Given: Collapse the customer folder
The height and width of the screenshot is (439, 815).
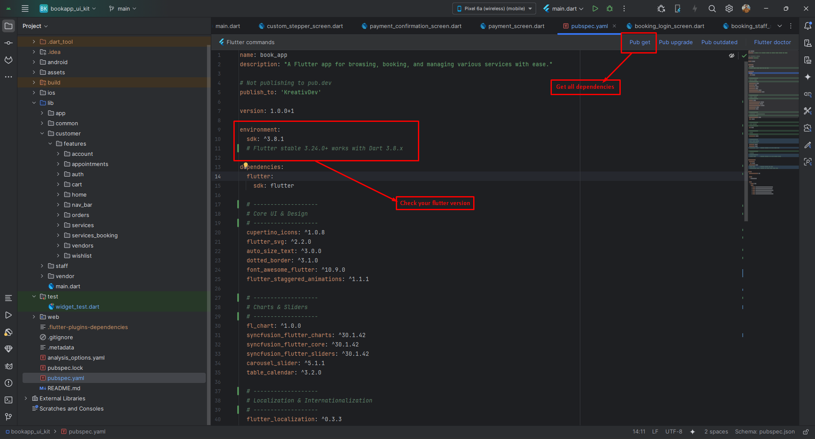Looking at the screenshot, I should (42, 133).
